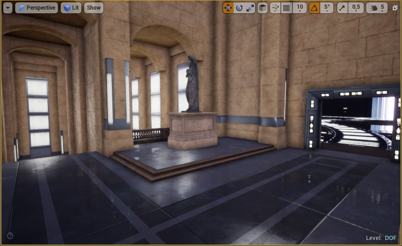Toggle rotation angle snapping
This screenshot has height=246, width=402.
314,8
